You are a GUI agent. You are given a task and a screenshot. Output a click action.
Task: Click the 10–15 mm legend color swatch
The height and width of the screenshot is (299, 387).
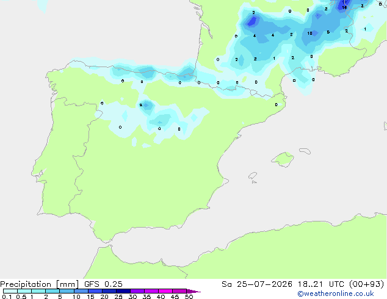coord(81,291)
